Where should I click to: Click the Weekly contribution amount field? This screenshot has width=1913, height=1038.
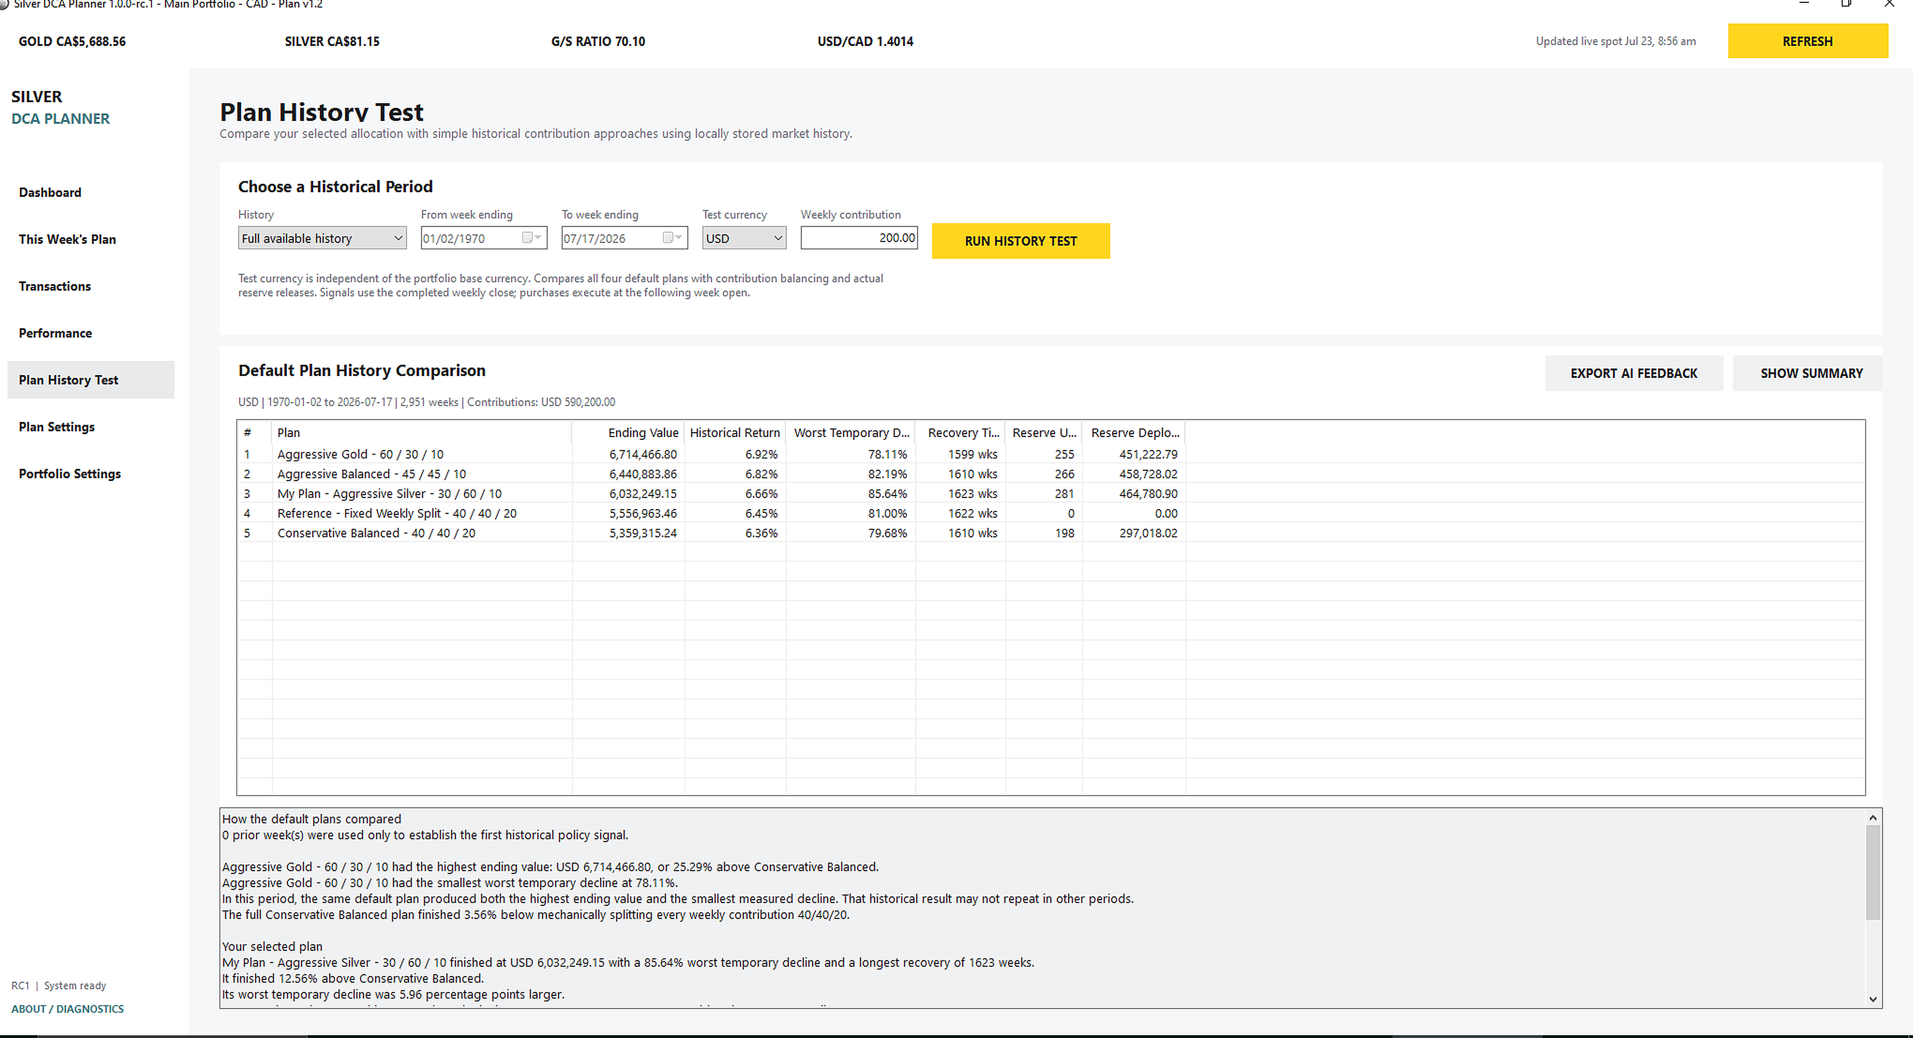tap(859, 238)
